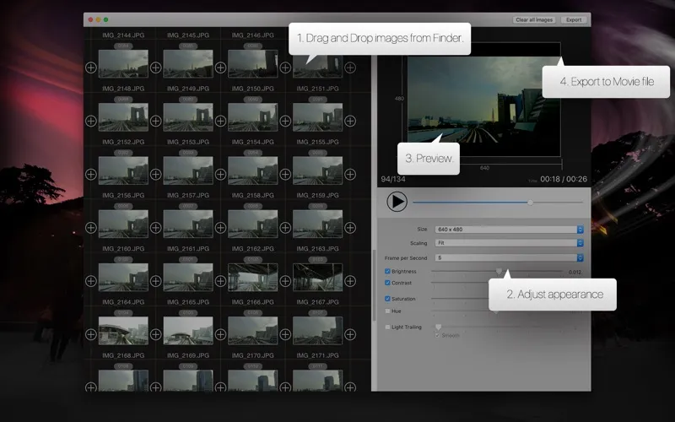Click the Brightness value 0.012
Viewport: 675px width, 422px height.
pyautogui.click(x=575, y=272)
